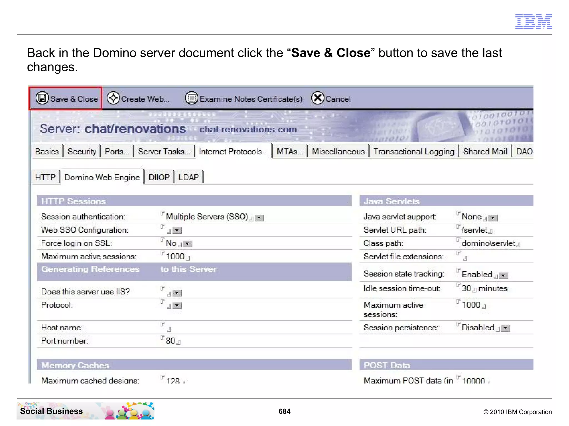The width and height of the screenshot is (569, 426).
Task: Click the Create Web... button label
Action: point(145,99)
